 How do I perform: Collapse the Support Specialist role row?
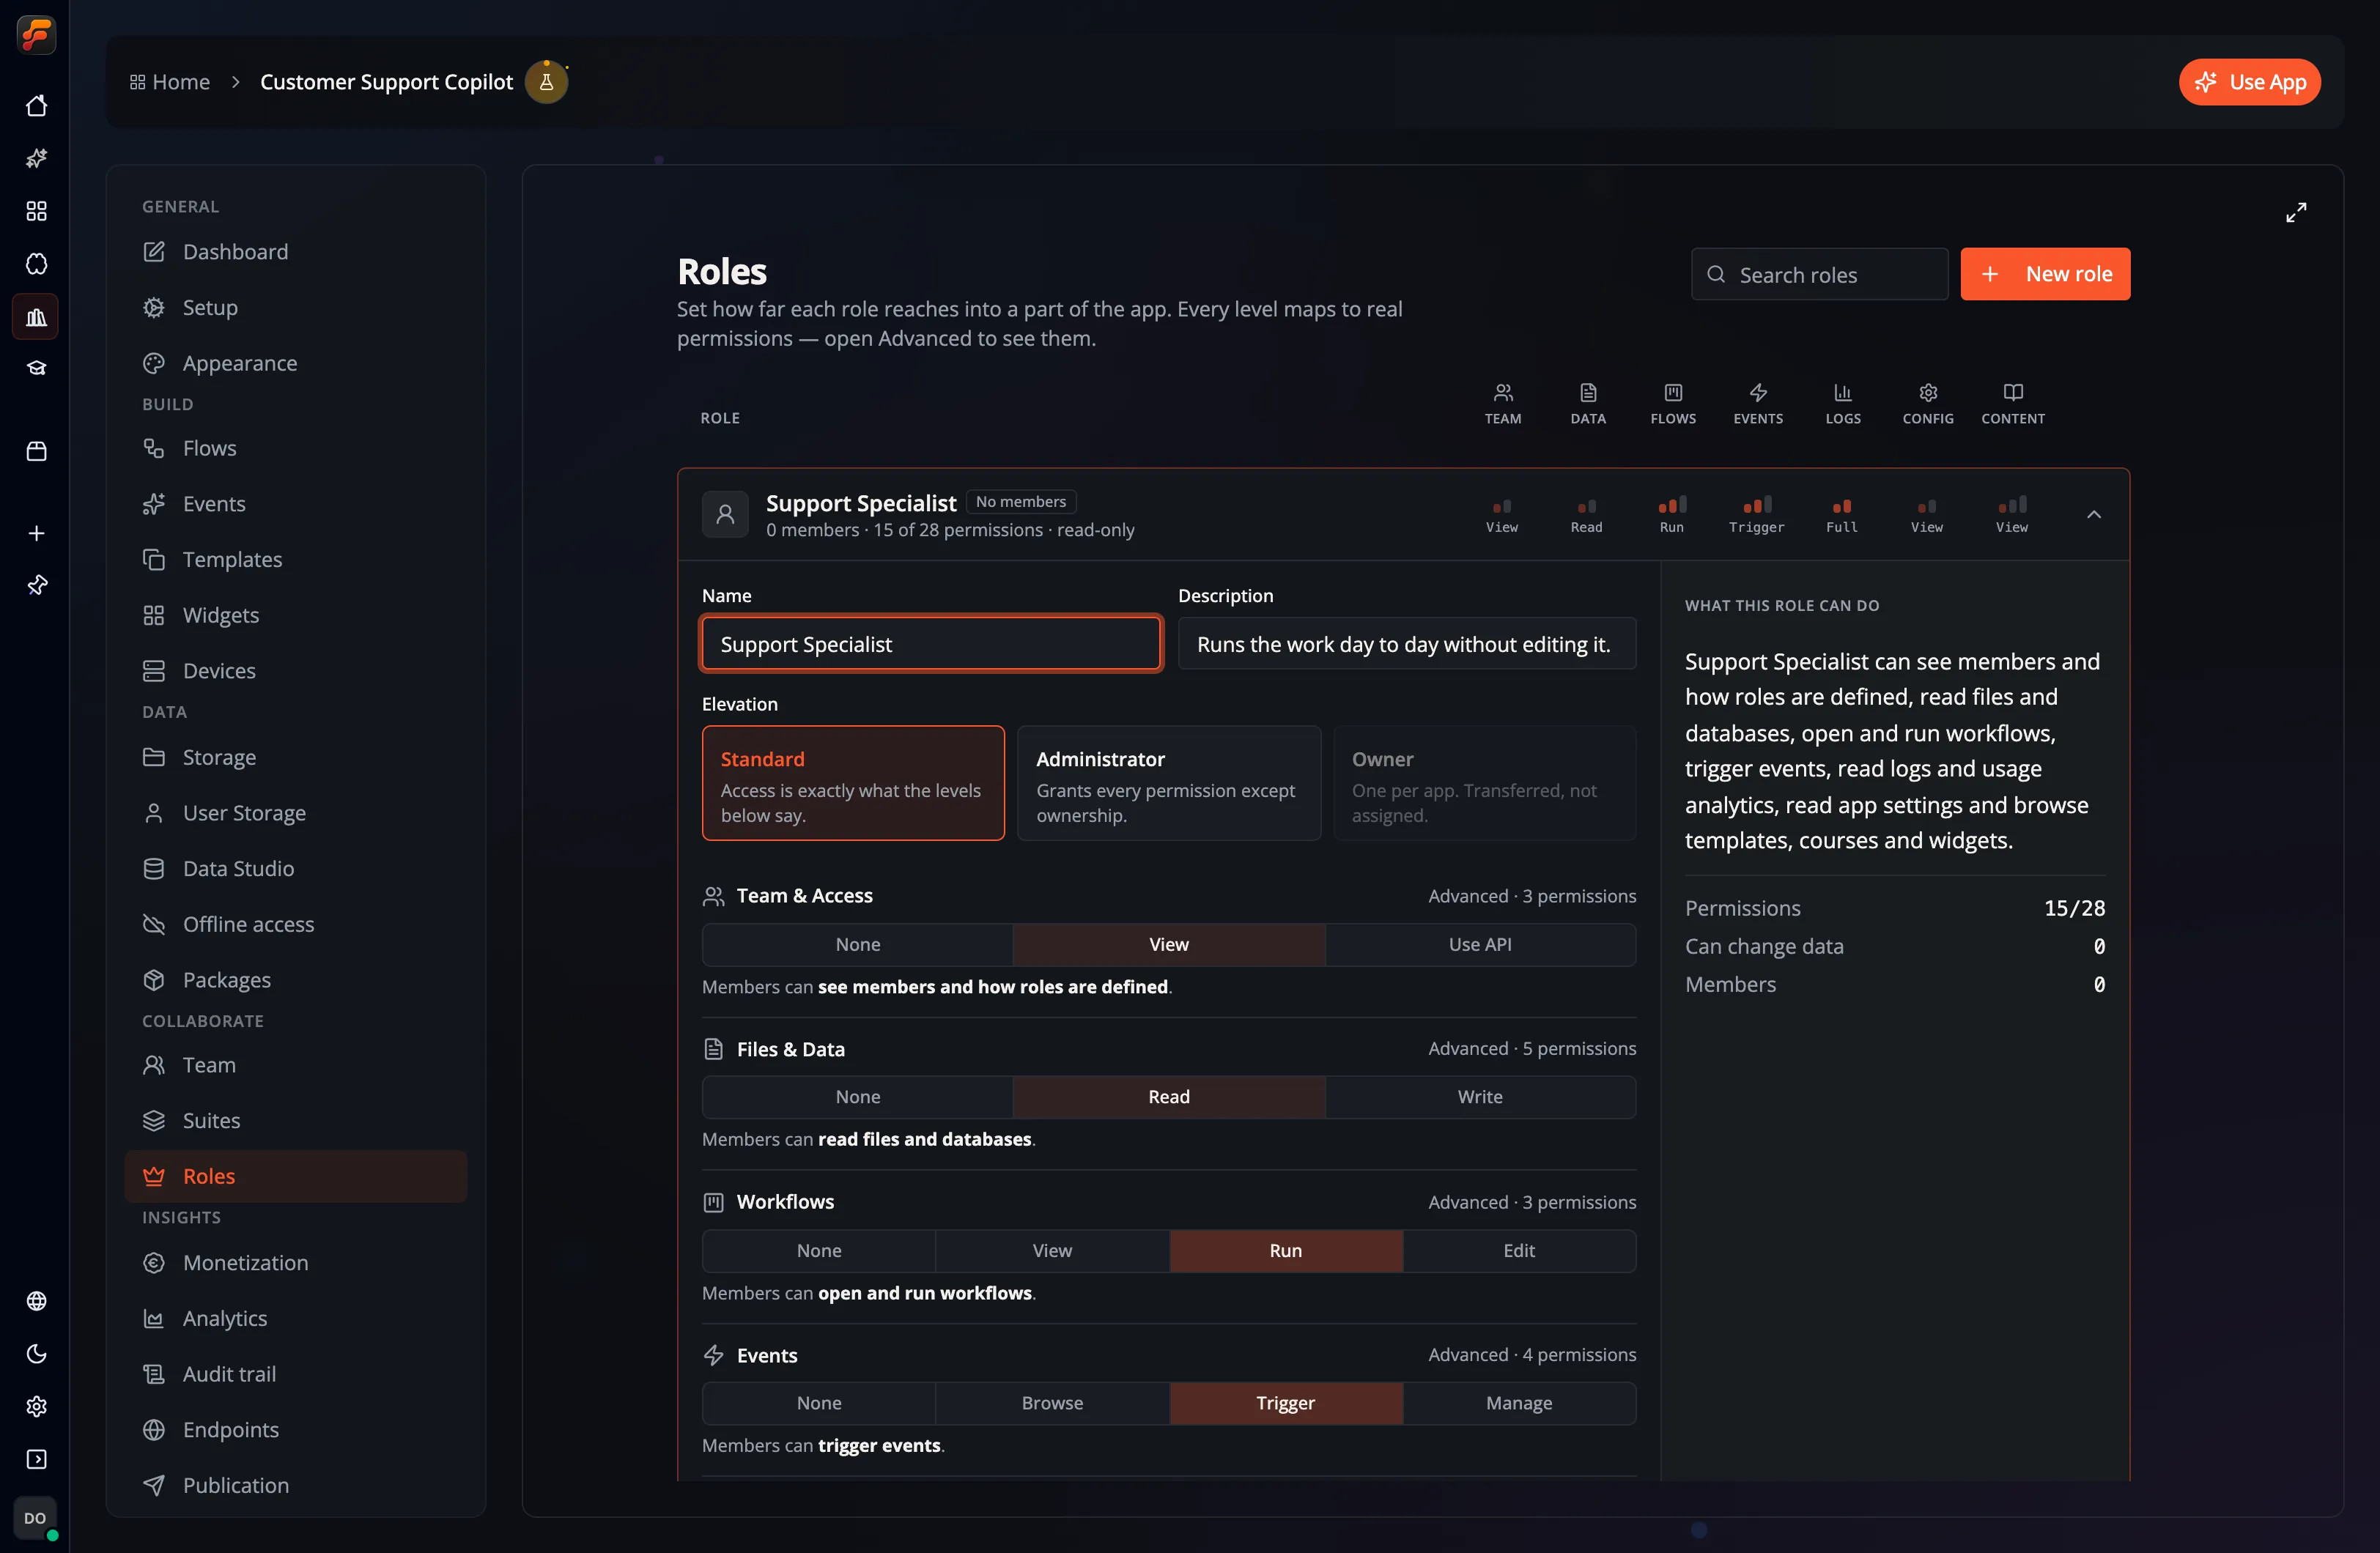(x=2093, y=514)
